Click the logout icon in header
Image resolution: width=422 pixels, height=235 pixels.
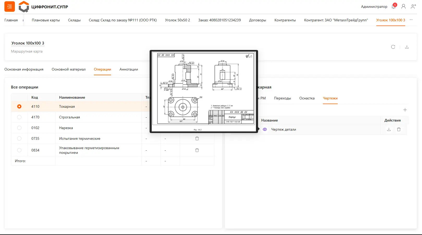pyautogui.click(x=413, y=7)
